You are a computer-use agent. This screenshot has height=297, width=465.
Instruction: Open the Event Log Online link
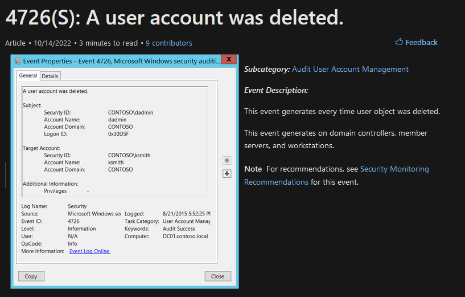[x=89, y=251]
